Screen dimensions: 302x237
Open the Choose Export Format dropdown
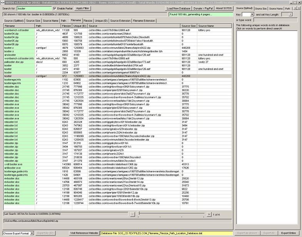[18, 233]
